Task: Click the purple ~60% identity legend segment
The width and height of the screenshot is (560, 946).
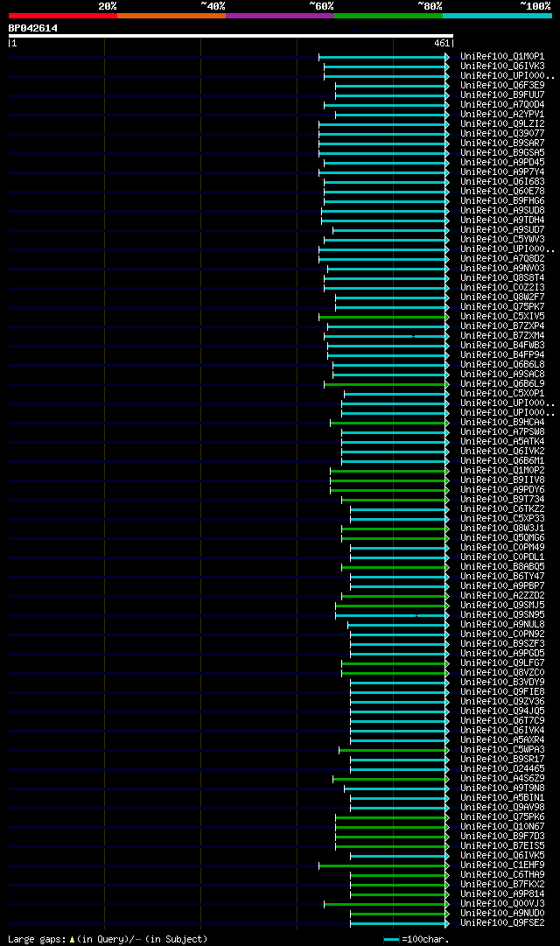Action: (280, 16)
